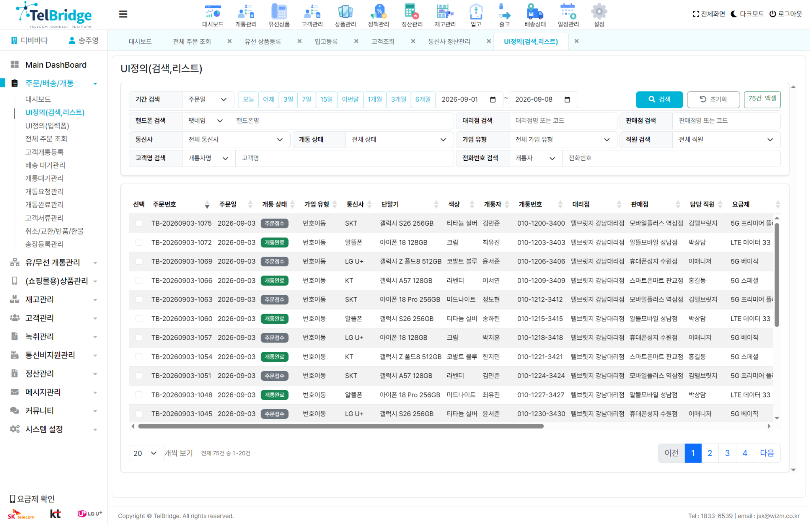
Task: Select checkbox for order TB-20260903-1063
Action: (139, 299)
